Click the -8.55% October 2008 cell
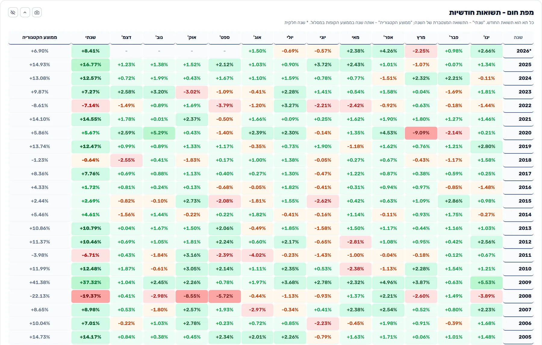The image size is (542, 345). pyautogui.click(x=192, y=296)
